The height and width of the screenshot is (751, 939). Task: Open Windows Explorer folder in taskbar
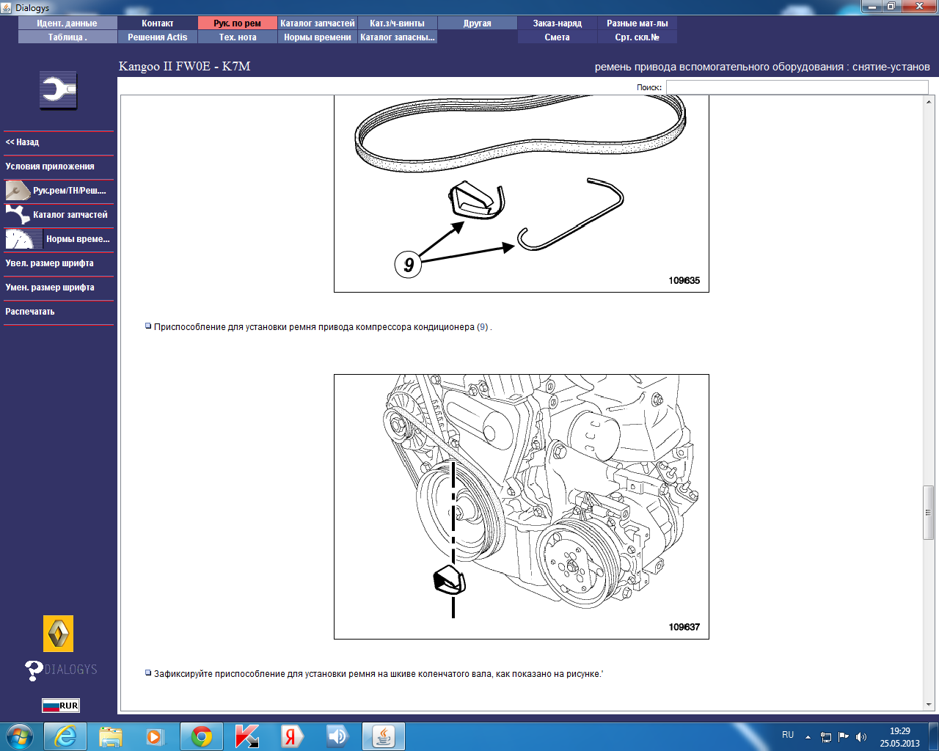[111, 736]
